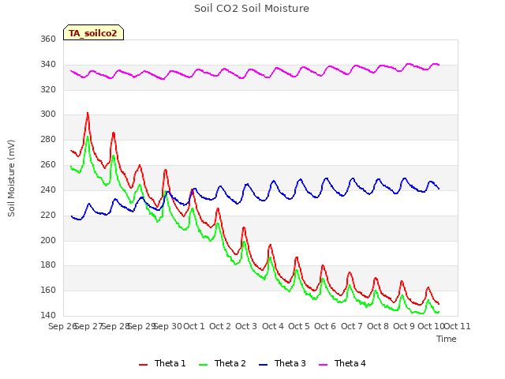The height and width of the screenshot is (379, 505).
Task: Click the 240 y-axis tick label
Action: point(48,189)
